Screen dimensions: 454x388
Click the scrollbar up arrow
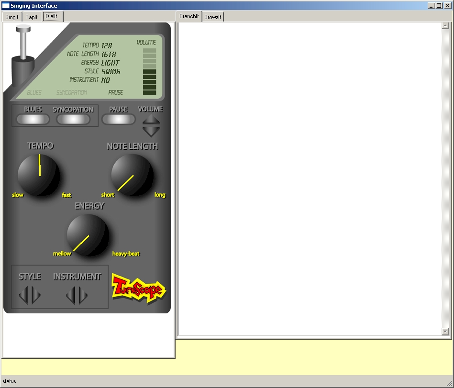tap(445, 26)
